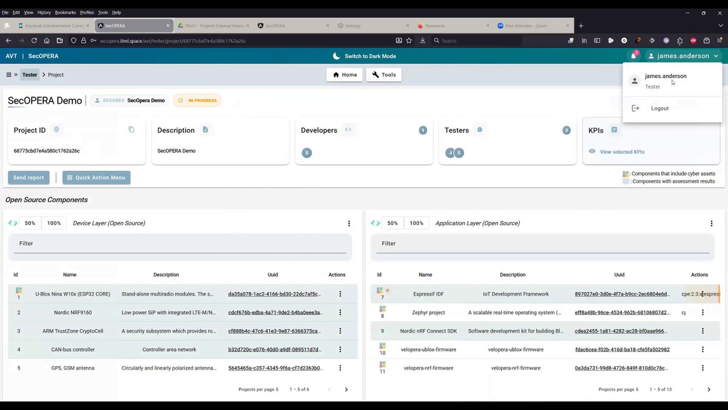Image resolution: width=728 pixels, height=410 pixels.
Task: Click cyber assets icon on U-Blox Nina row
Action: tap(19, 290)
